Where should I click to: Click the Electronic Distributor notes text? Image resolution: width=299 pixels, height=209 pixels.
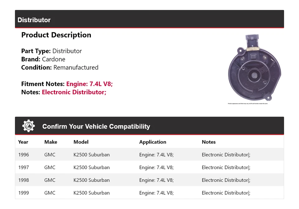[x=74, y=92]
